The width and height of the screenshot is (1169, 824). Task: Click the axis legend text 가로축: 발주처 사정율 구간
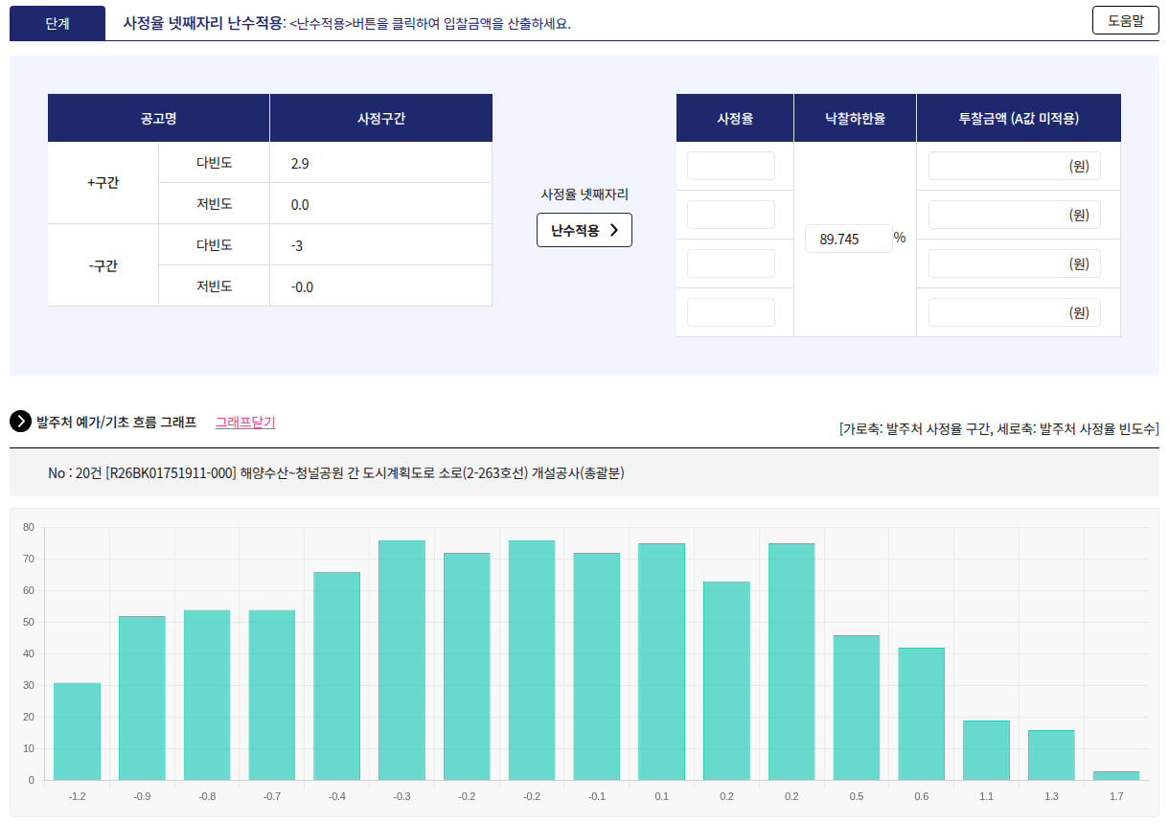pyautogui.click(x=915, y=429)
